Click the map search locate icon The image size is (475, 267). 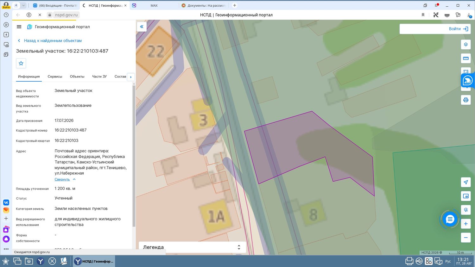(466, 210)
